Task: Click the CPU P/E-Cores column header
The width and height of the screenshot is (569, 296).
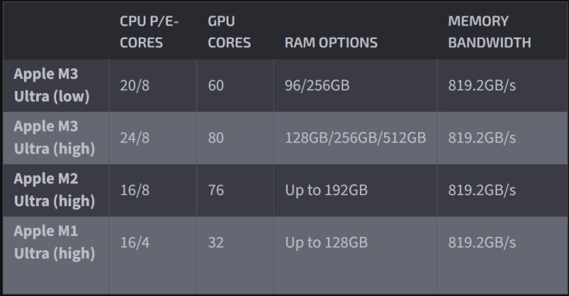Action: 149,32
